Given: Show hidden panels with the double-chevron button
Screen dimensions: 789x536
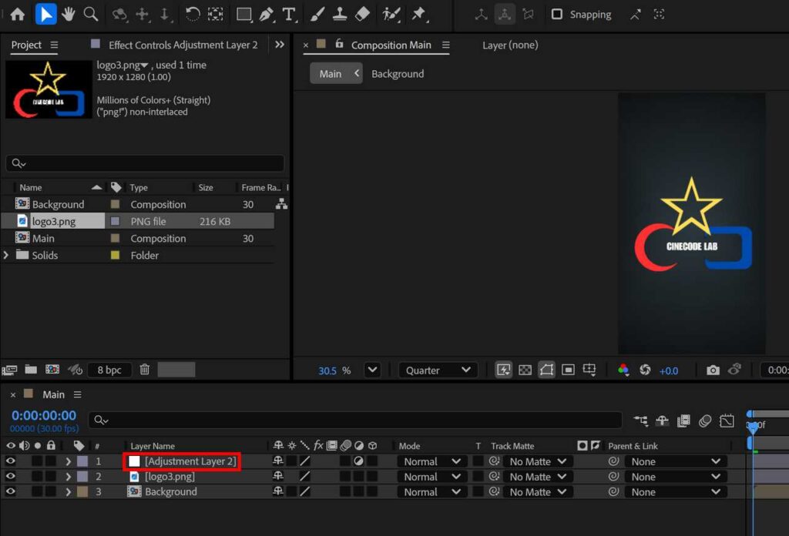Looking at the screenshot, I should click(x=280, y=45).
